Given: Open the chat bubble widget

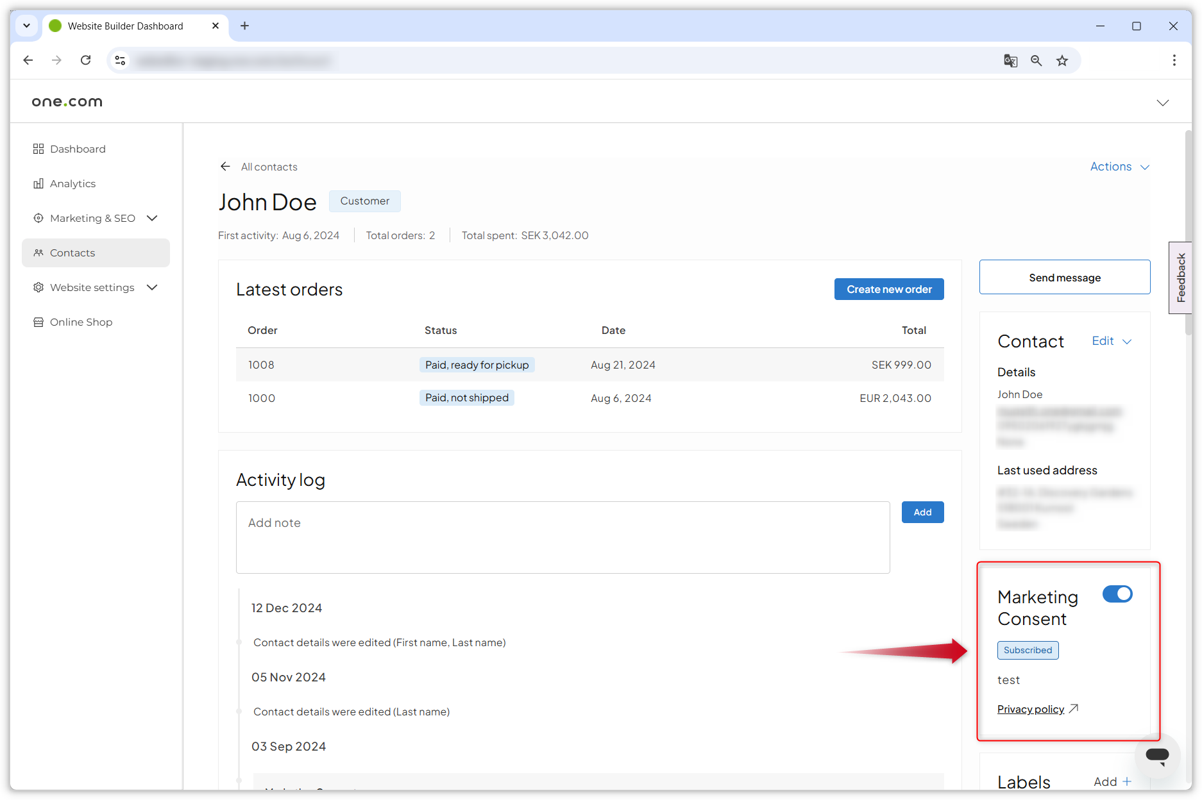Looking at the screenshot, I should (1157, 754).
